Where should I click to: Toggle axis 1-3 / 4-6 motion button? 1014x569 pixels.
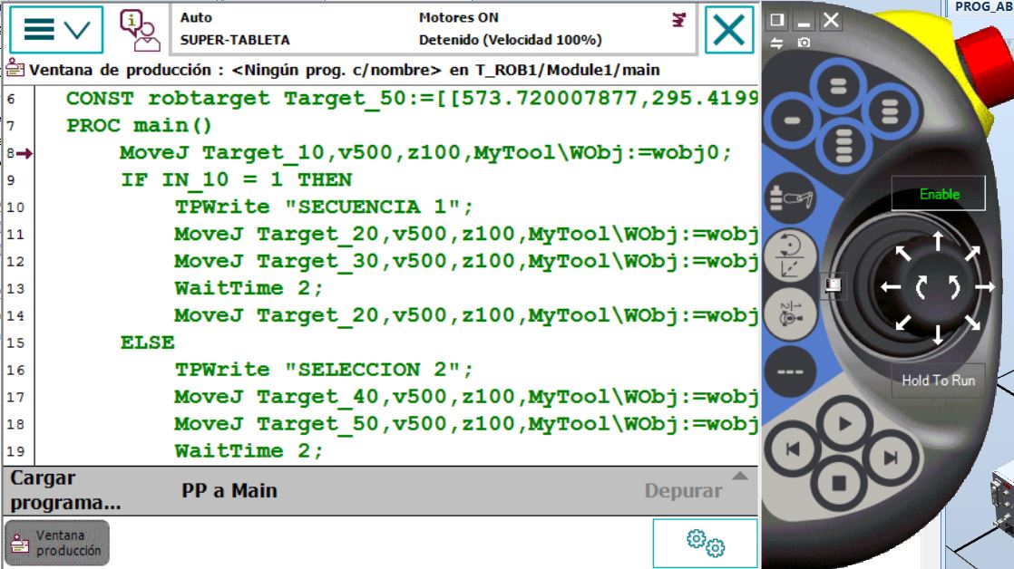[x=790, y=313]
